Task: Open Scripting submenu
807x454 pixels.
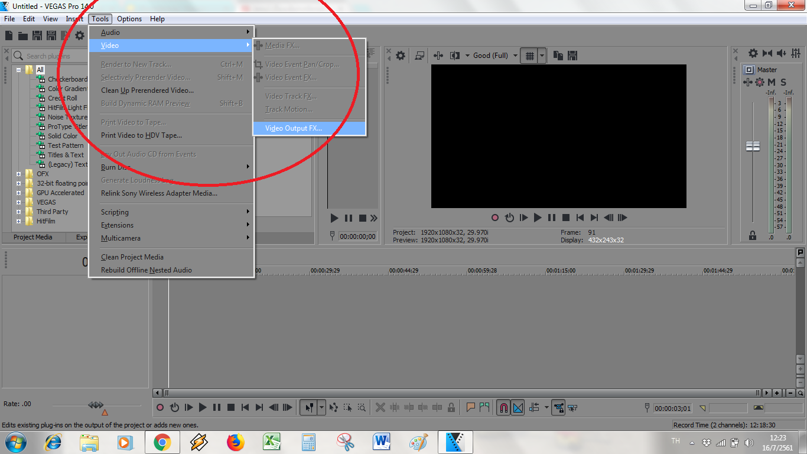Action: (x=171, y=212)
